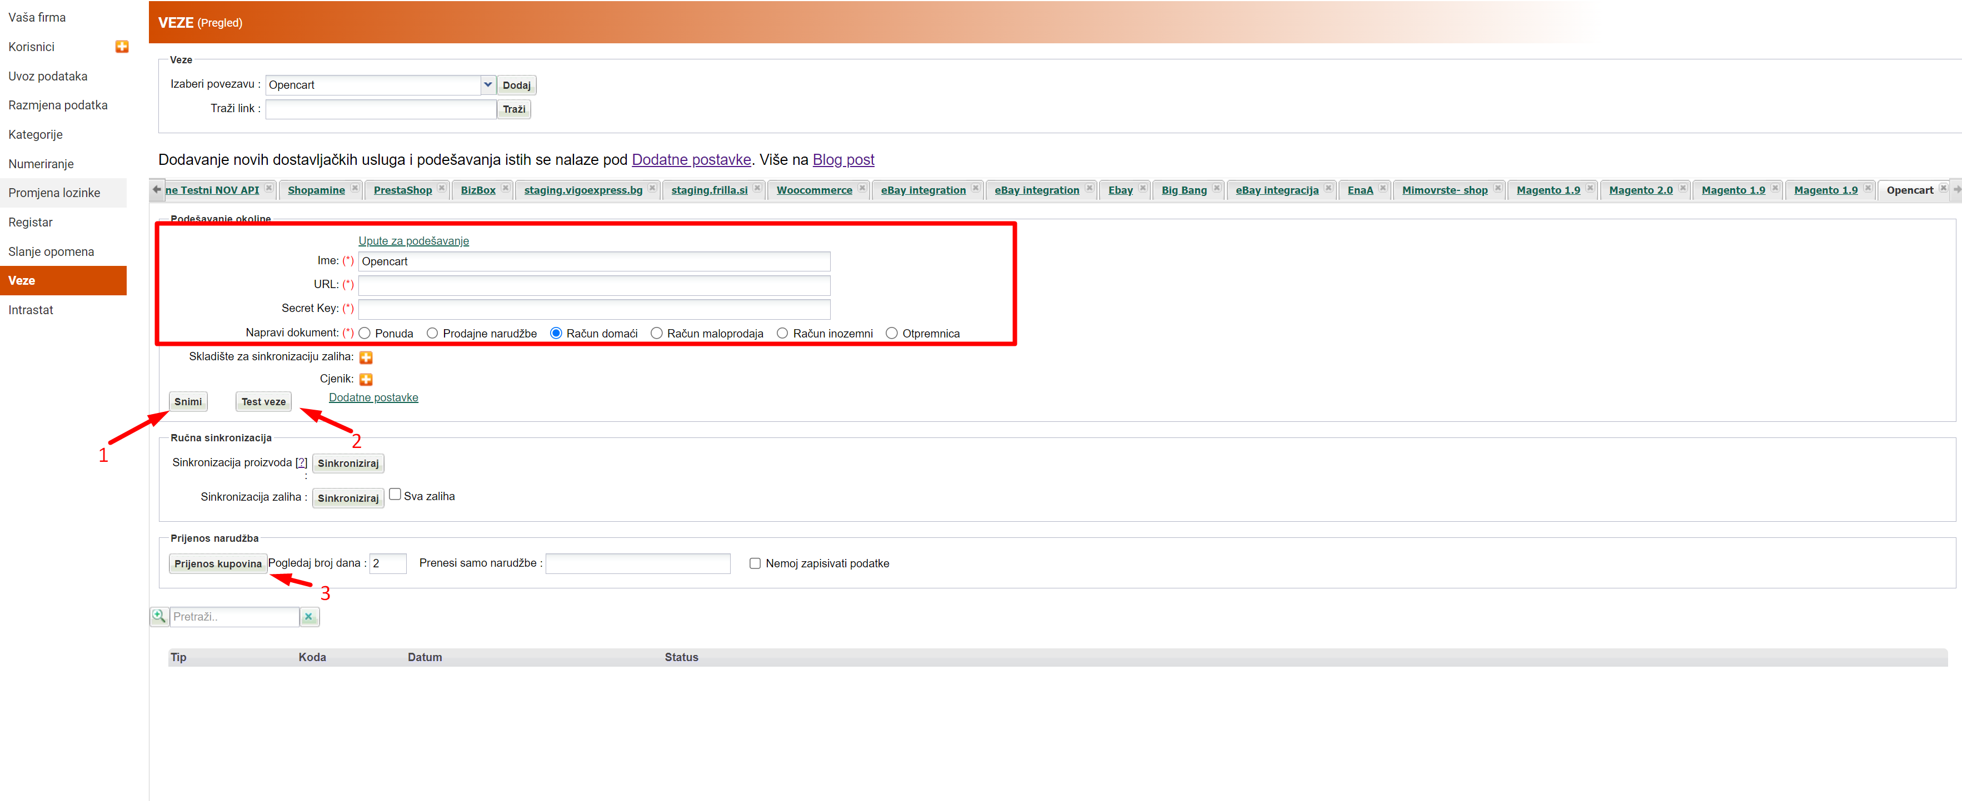The height and width of the screenshot is (801, 1962).
Task: Click the plus icon next to Korisnici
Action: (121, 47)
